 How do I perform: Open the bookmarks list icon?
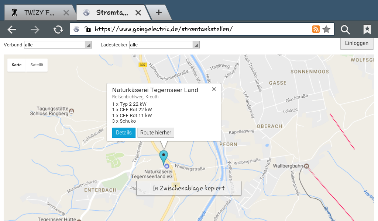click(367, 29)
